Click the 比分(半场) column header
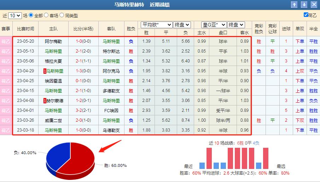The height and width of the screenshot is (182, 320). tap(83, 29)
